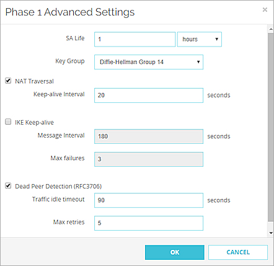This screenshot has height=266, width=274.
Task: Click the Keep-alive Interval label
Action: click(x=59, y=94)
